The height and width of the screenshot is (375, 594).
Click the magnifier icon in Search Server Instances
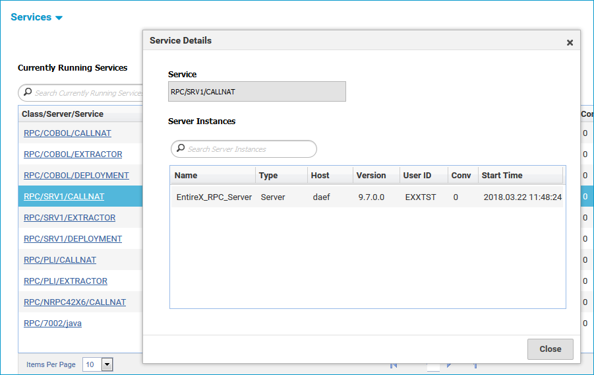click(181, 148)
